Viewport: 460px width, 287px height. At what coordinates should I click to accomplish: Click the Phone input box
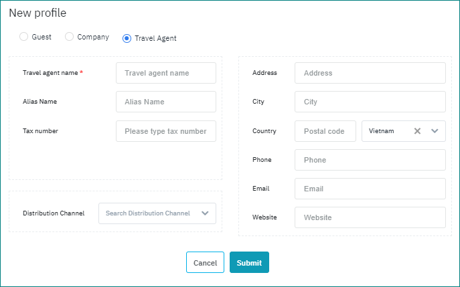(x=370, y=160)
